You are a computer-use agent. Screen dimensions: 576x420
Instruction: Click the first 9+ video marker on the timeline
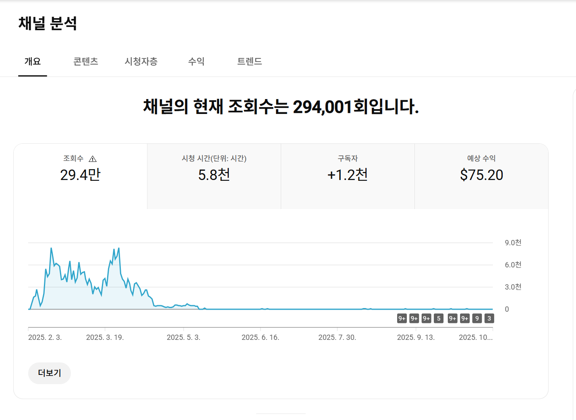[402, 319]
